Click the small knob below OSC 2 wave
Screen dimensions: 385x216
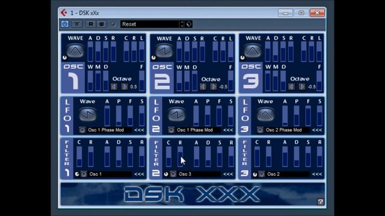click(x=153, y=58)
